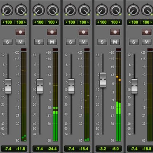Arm the record button on the -3.2 fader channel
The width and height of the screenshot is (153, 153).
pyautogui.click(x=115, y=32)
